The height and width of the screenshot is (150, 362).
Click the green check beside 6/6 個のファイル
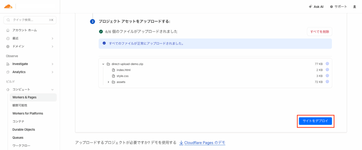(x=101, y=31)
